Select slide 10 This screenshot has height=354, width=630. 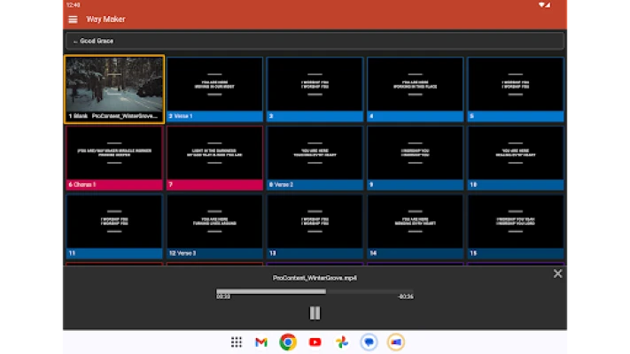click(516, 158)
